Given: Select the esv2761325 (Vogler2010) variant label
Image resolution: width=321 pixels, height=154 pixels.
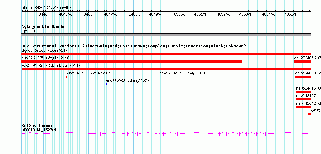Looking at the screenshot, I should [47, 58].
